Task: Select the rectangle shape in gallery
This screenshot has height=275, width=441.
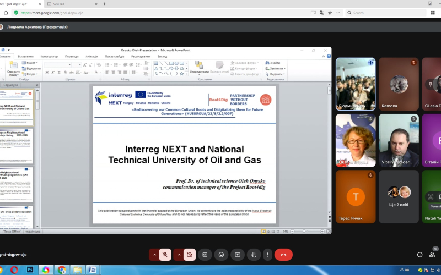Action: click(171, 63)
